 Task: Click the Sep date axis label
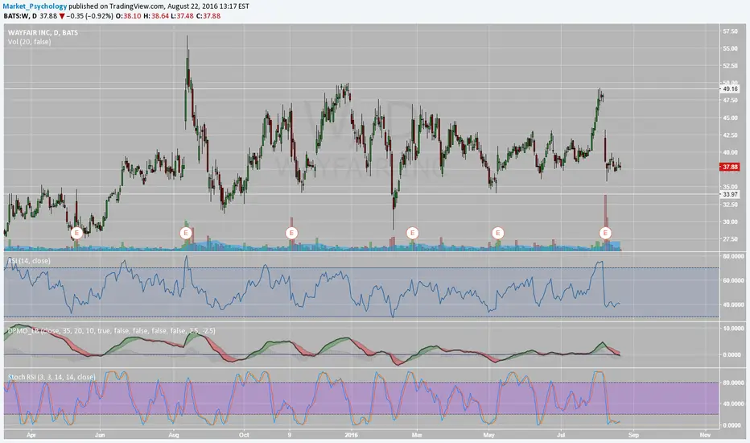click(633, 435)
